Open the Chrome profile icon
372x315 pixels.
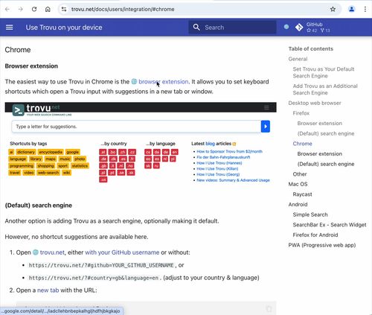[x=351, y=9]
